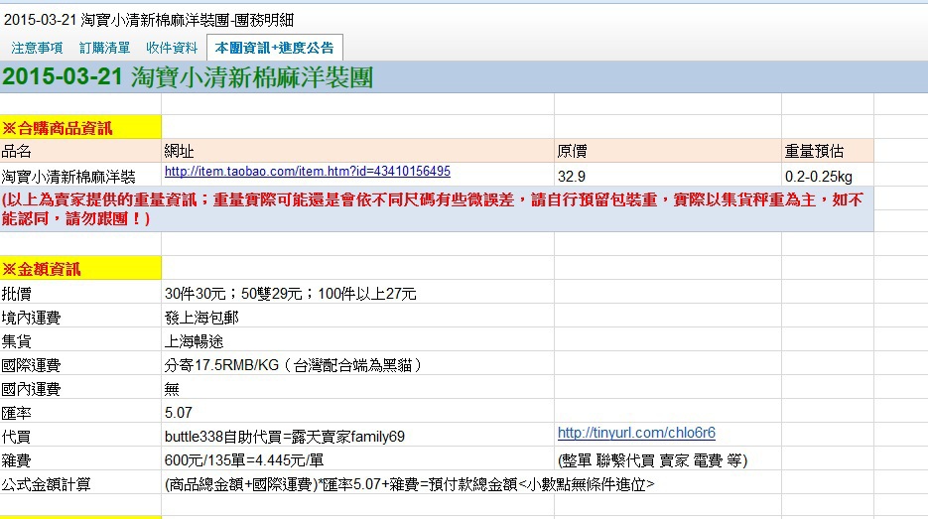Screen dimensions: 928x519
Task: Select the cell reading 32.9
Action: (x=668, y=176)
